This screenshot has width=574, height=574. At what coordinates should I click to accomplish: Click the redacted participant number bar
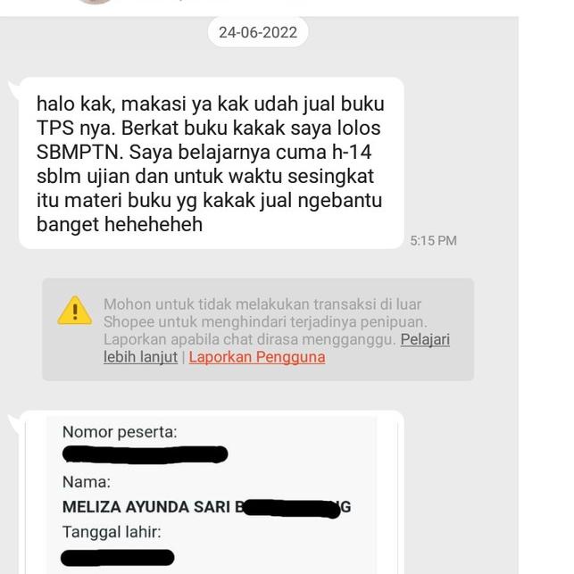(x=145, y=454)
